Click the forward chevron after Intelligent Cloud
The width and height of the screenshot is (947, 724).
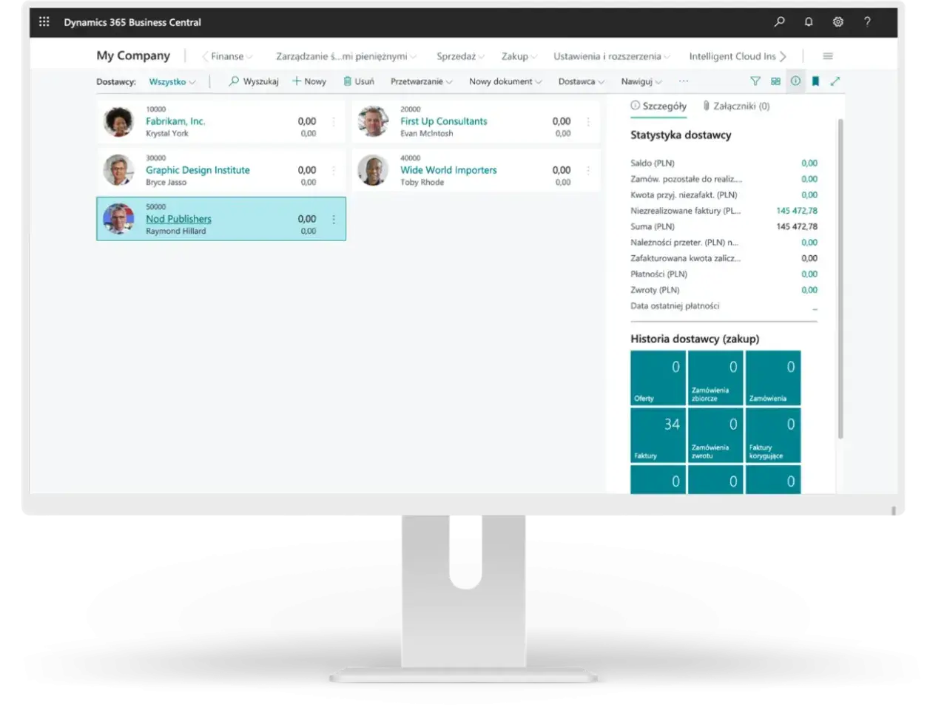[x=783, y=56]
